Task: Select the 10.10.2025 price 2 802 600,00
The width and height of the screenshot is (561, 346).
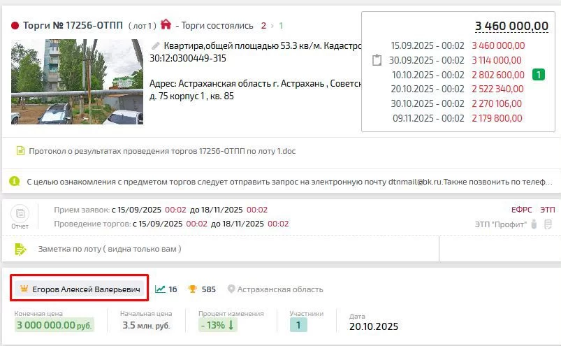Action: pyautogui.click(x=498, y=75)
